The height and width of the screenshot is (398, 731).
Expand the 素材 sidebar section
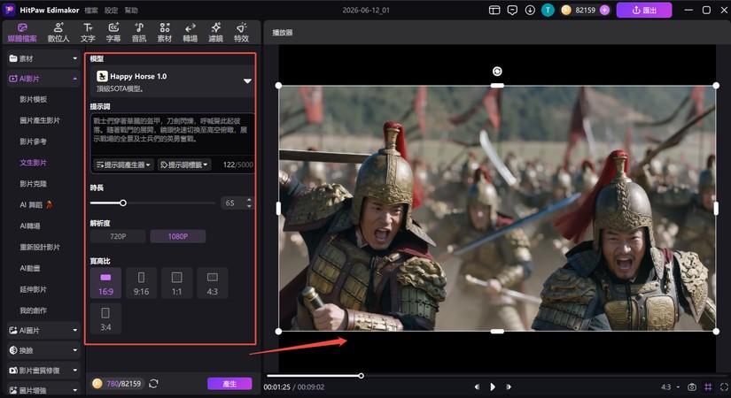pyautogui.click(x=43, y=58)
